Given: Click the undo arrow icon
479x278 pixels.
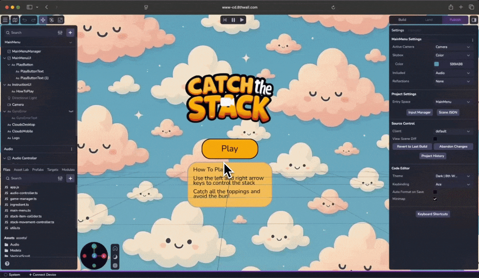Looking at the screenshot, I should coord(25,20).
